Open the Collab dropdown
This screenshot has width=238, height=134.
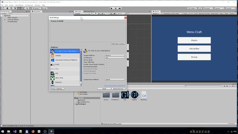click(192, 8)
